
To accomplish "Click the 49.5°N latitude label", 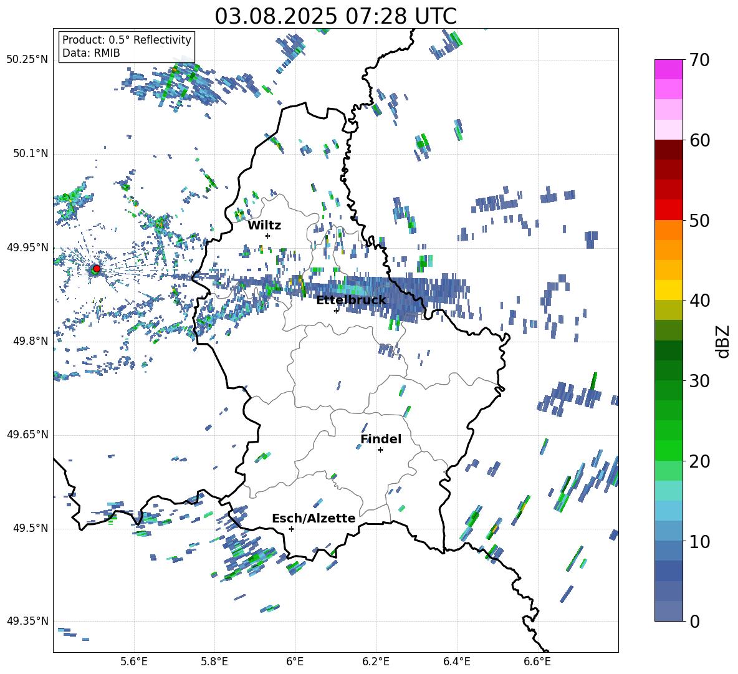I will click(x=30, y=528).
